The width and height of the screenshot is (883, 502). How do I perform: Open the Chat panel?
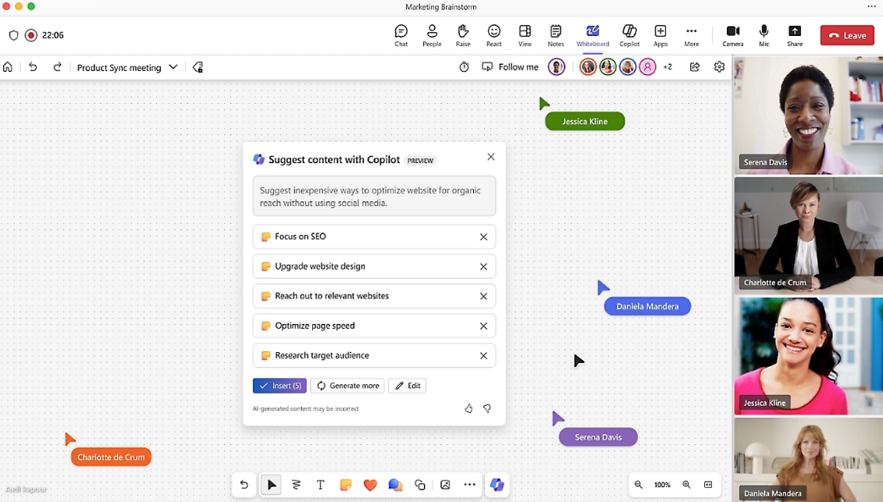pos(401,35)
